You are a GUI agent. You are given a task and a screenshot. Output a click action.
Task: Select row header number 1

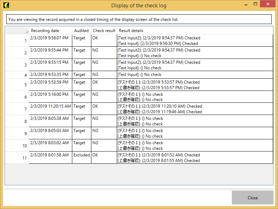click(17, 41)
